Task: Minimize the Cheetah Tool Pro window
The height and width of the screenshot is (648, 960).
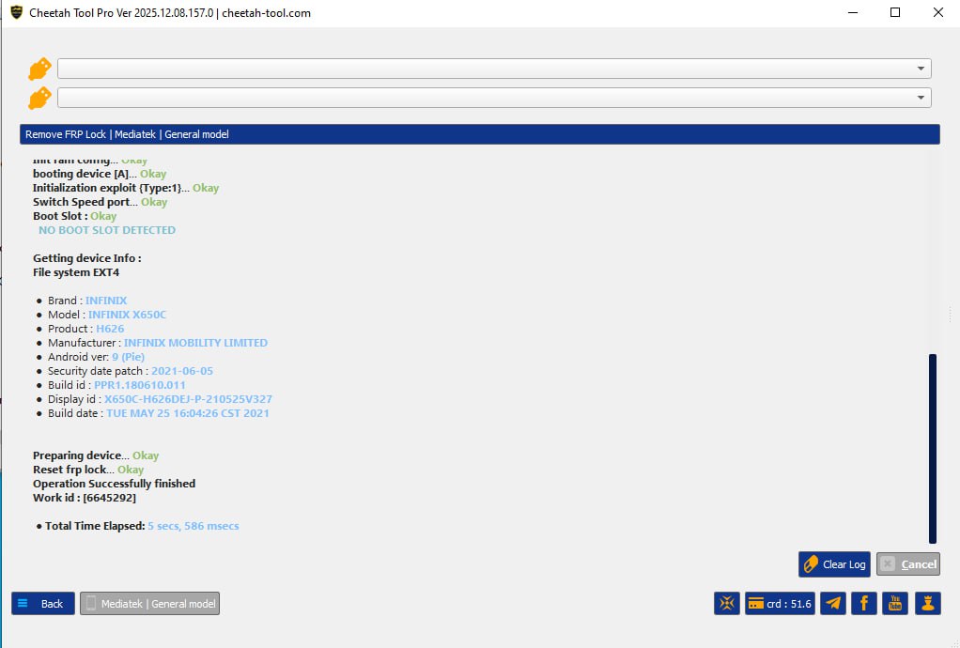Action: pyautogui.click(x=853, y=12)
